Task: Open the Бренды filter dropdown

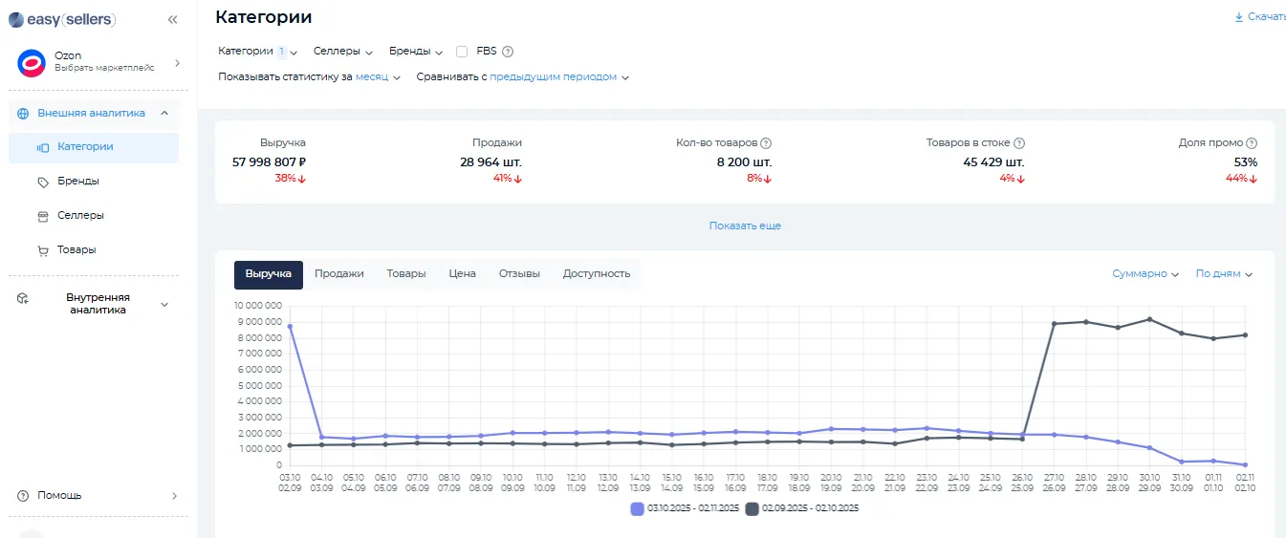Action: pyautogui.click(x=415, y=52)
